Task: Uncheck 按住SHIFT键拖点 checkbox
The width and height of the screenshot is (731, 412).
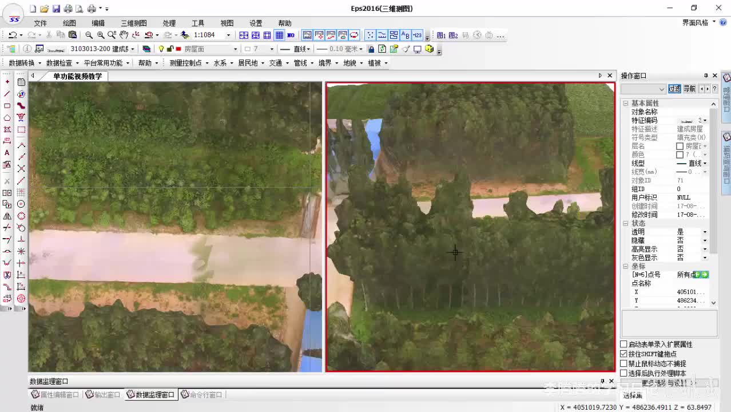Action: (623, 354)
